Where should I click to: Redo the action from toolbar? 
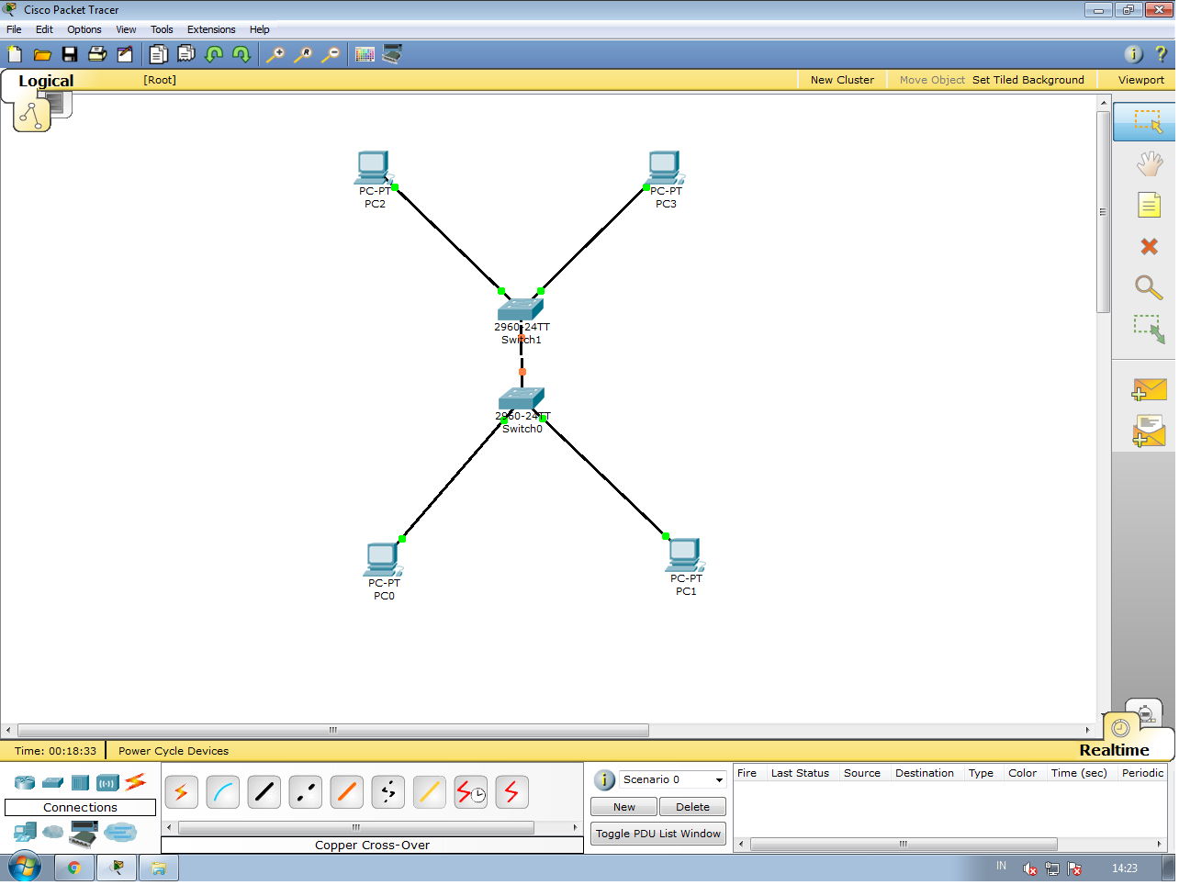[241, 55]
